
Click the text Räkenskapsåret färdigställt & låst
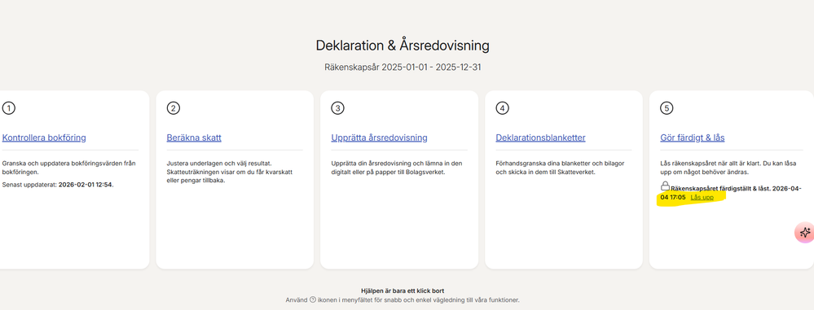720,189
